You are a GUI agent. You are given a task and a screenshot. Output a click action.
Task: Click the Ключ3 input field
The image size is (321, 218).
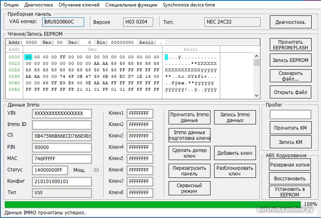140,136
